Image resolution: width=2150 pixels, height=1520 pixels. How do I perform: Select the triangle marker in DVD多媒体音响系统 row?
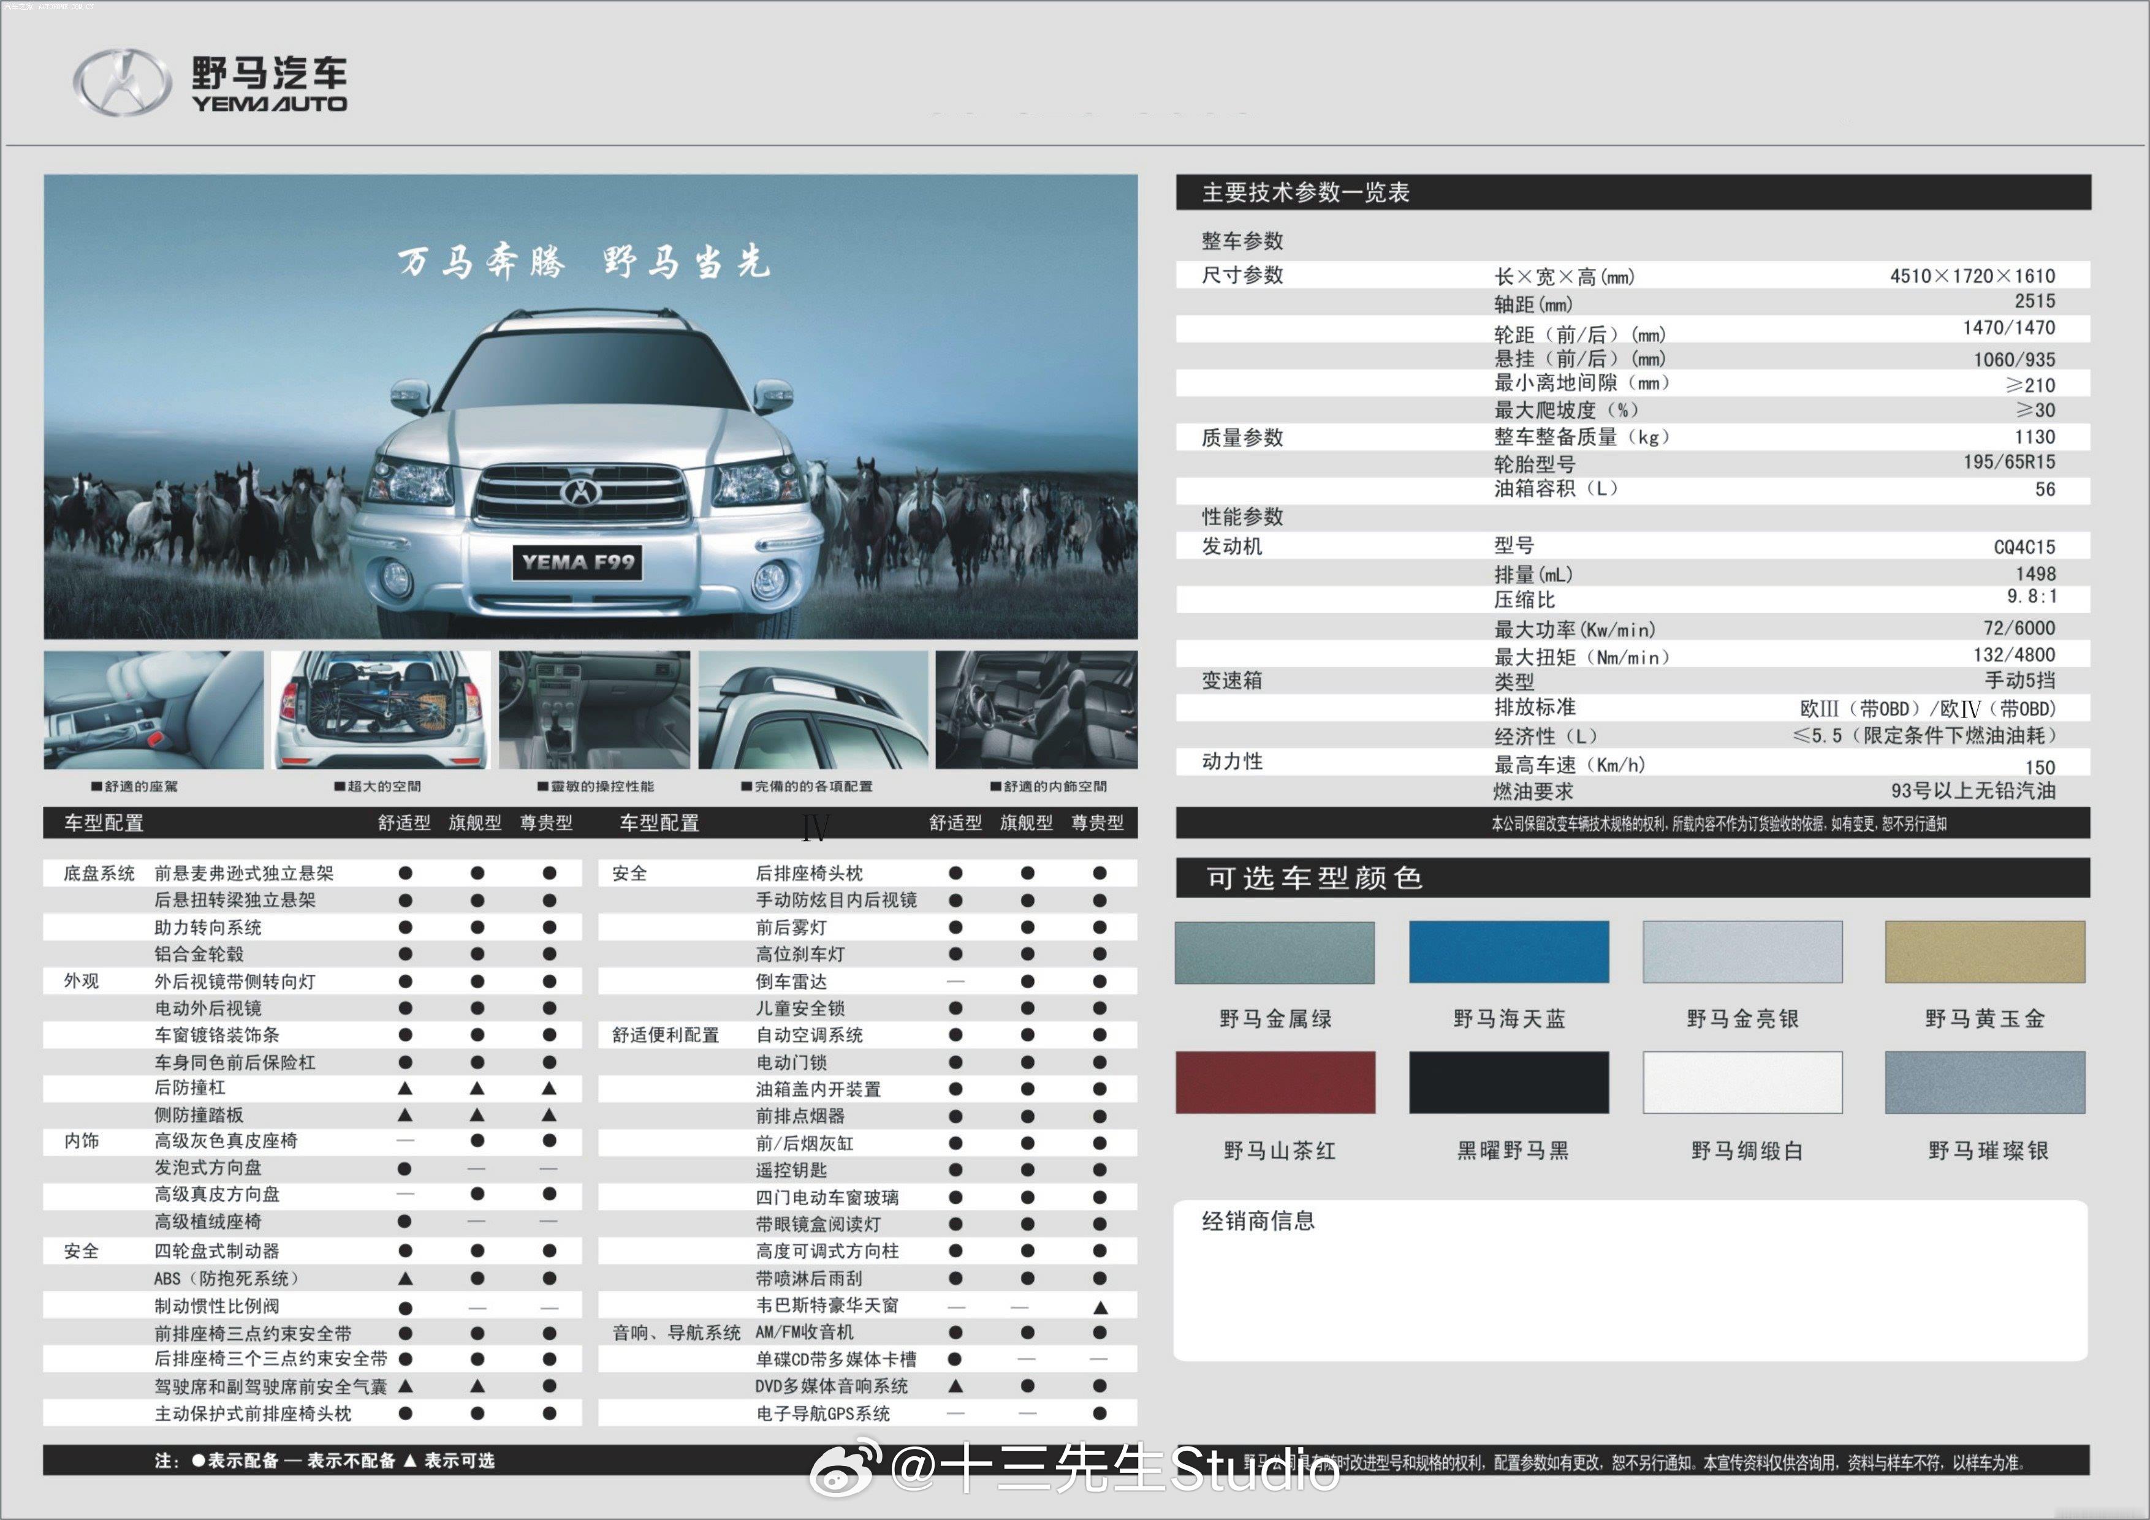point(955,1385)
